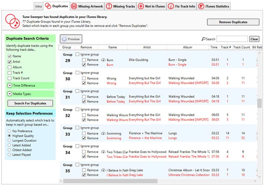
Task: Click the Fix Track Info icon
Action: pyautogui.click(x=171, y=6)
